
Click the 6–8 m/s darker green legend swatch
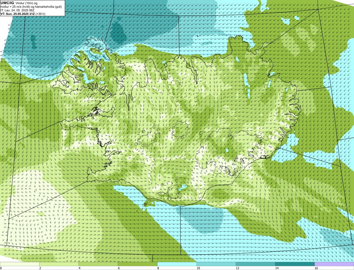coord(138,264)
